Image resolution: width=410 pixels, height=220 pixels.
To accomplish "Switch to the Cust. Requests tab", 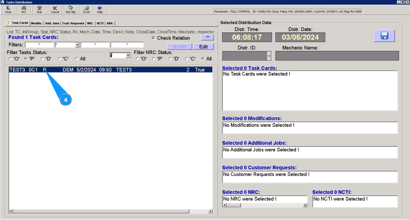I will (x=73, y=23).
